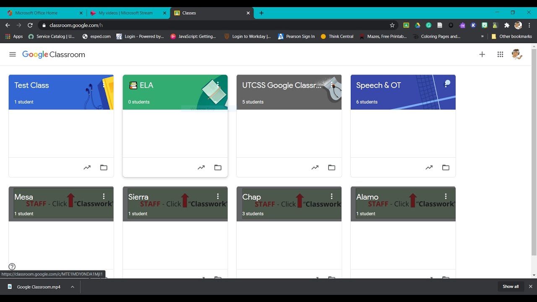537x302 pixels.
Task: Close the Microsoft Office Home tab
Action: 81,13
